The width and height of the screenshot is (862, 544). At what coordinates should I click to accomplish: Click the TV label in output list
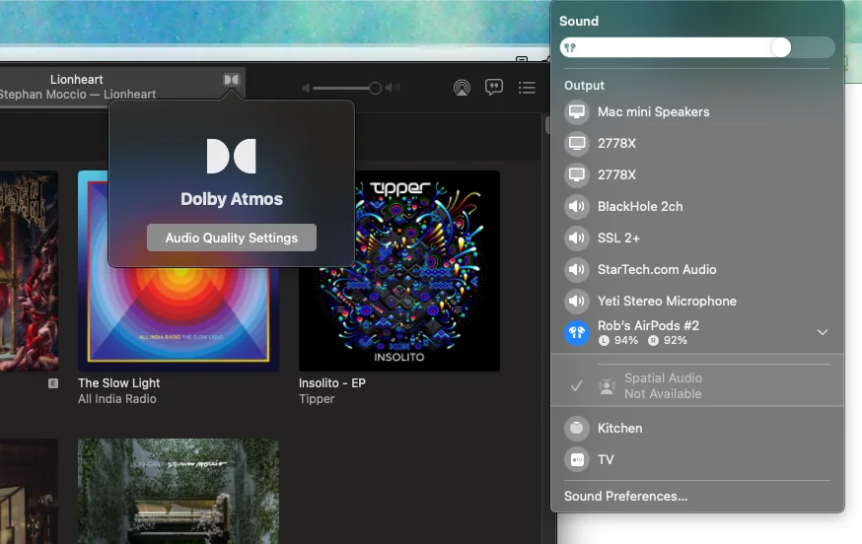606,459
